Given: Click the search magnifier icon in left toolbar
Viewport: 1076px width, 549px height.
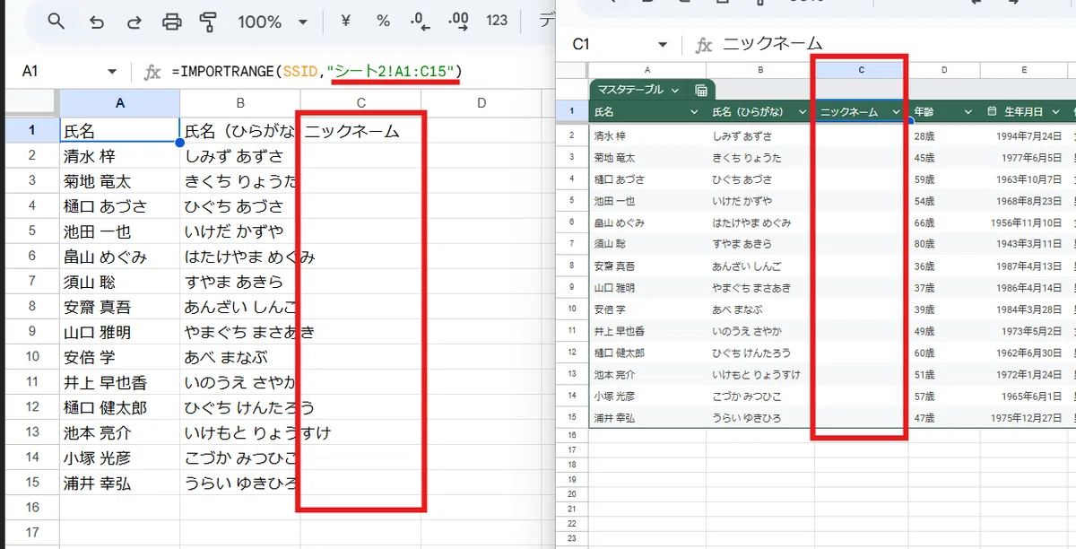Looking at the screenshot, I should 56,21.
